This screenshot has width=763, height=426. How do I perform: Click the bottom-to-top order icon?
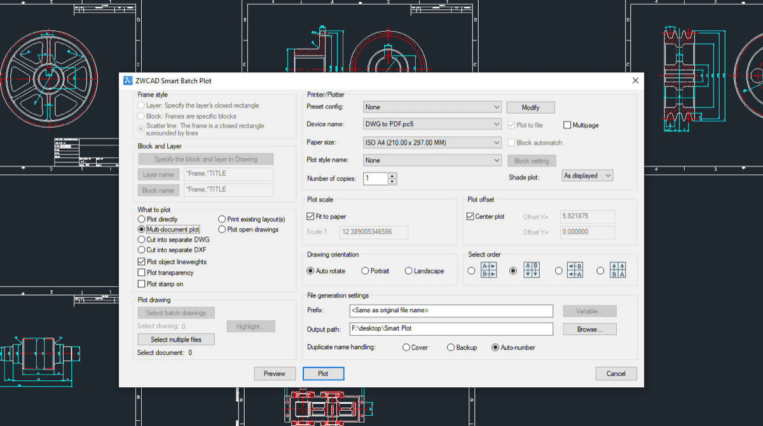618,270
